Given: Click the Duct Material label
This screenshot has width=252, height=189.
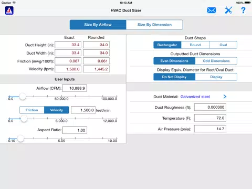Looking at the screenshot, I should pyautogui.click(x=166, y=97).
